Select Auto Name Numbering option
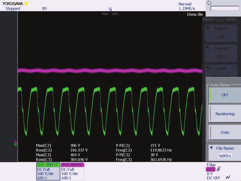The width and height of the screenshot is (241, 181). click(225, 114)
